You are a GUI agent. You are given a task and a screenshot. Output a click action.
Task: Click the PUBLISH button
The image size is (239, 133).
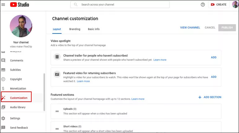pyautogui.click(x=227, y=28)
